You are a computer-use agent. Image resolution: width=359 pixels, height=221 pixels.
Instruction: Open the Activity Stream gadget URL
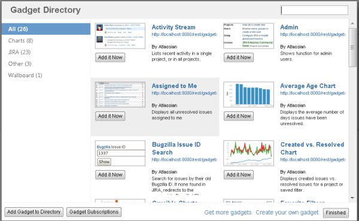pos(184,34)
